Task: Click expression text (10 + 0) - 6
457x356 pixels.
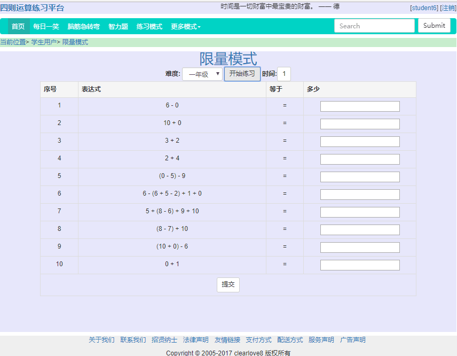Action: pos(172,246)
